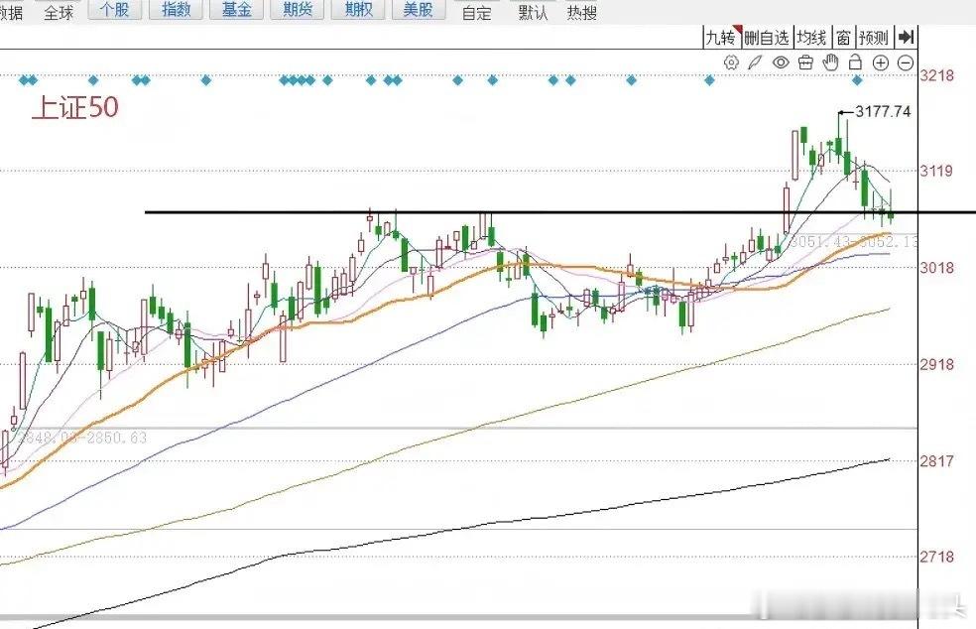Screen dimensions: 976x629
Task: Click the rightmost blue diamond event marker
Action: [857, 80]
